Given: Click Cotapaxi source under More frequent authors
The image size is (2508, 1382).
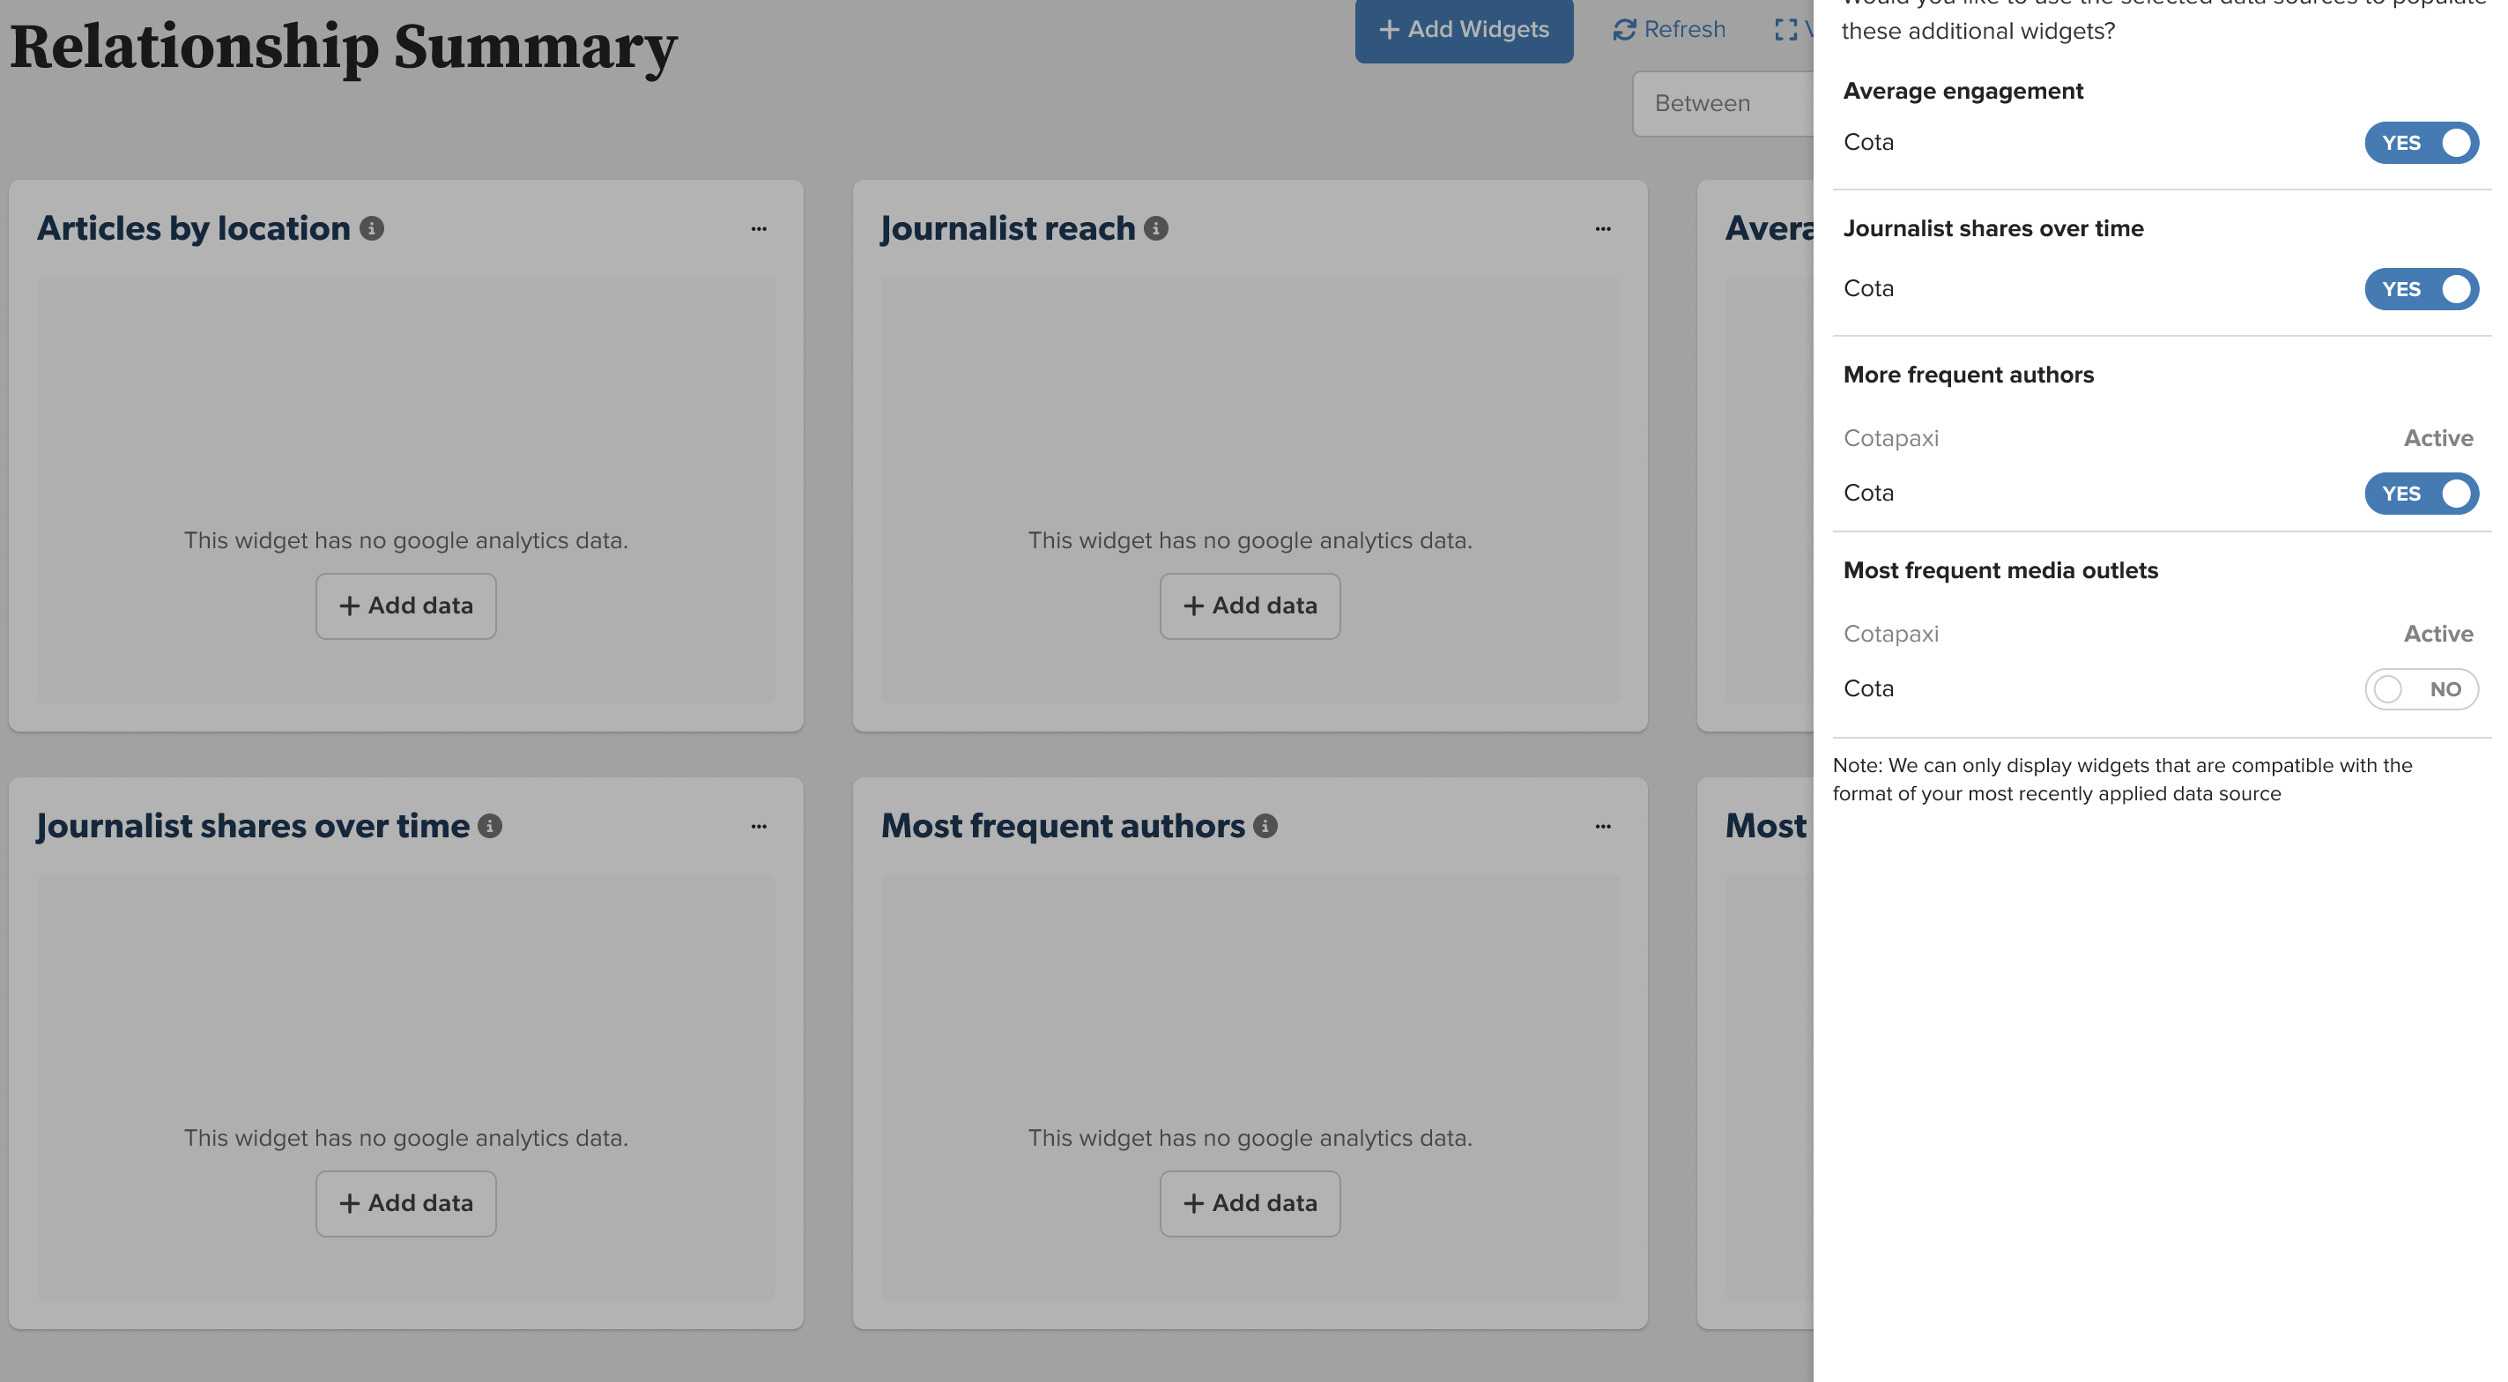Looking at the screenshot, I should pyautogui.click(x=1891, y=438).
